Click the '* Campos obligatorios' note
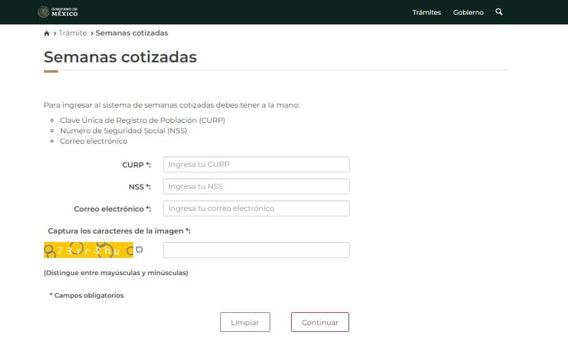The image size is (568, 338). [x=87, y=295]
